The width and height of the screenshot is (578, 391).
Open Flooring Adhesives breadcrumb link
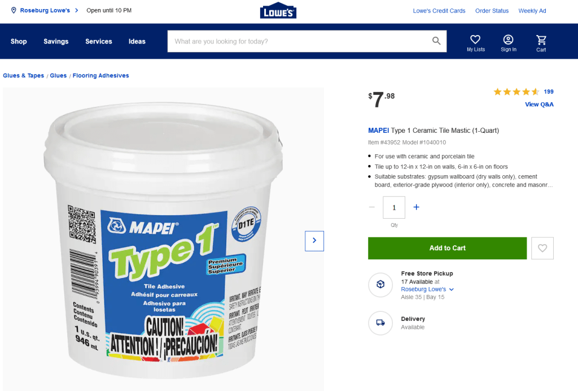100,76
